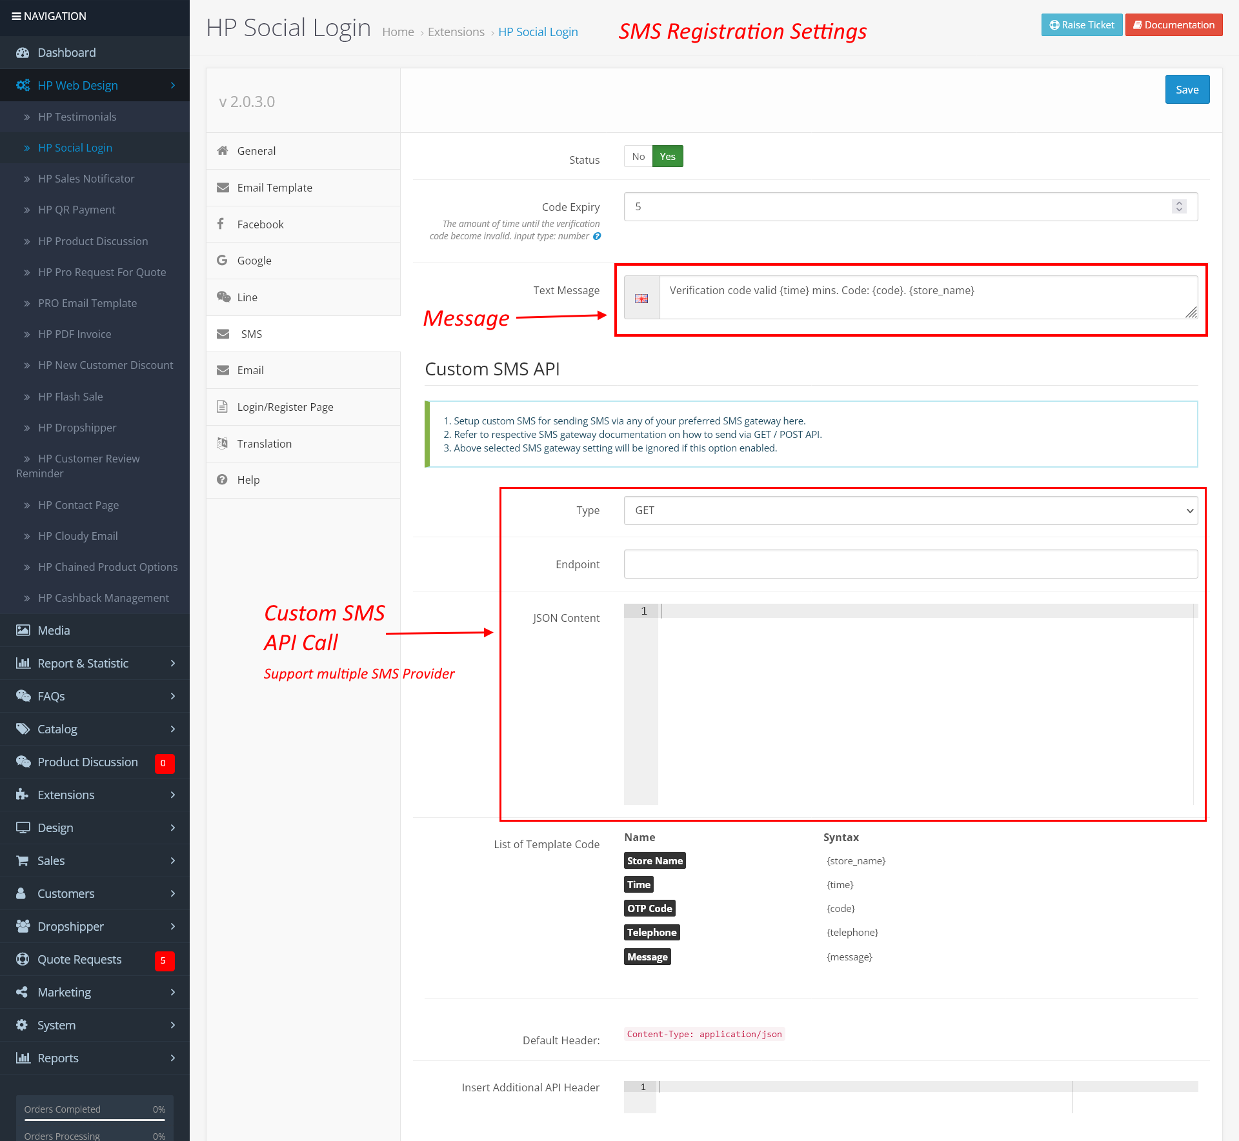The width and height of the screenshot is (1239, 1141).
Task: Open the Documentation button
Action: [x=1174, y=25]
